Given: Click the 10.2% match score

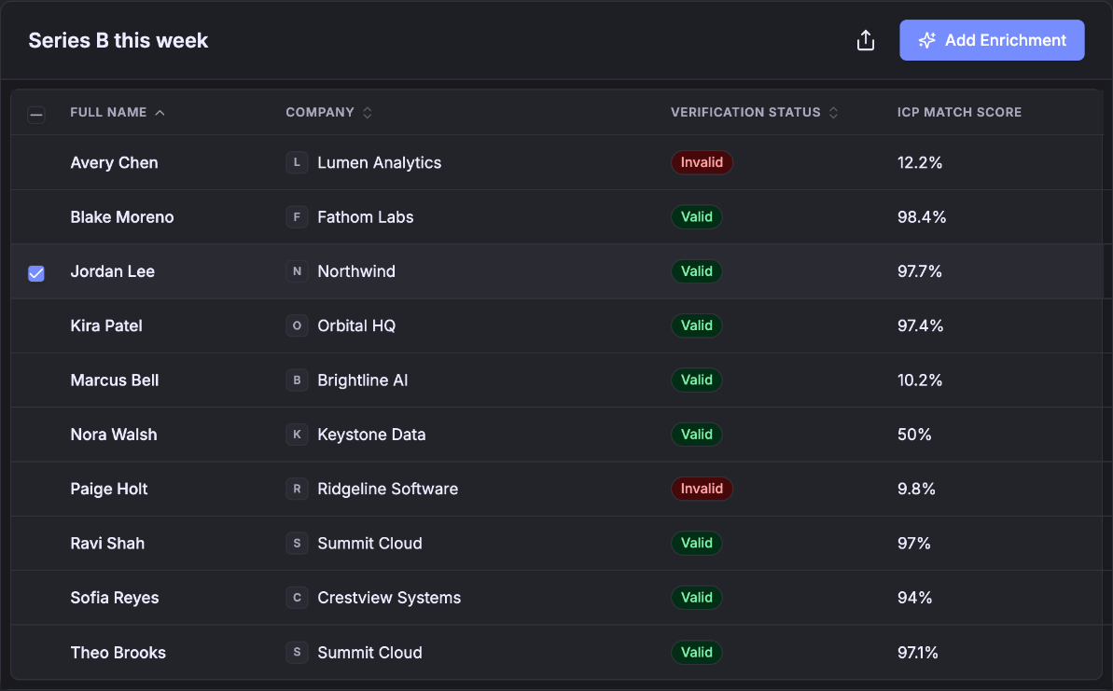Looking at the screenshot, I should click(x=919, y=380).
